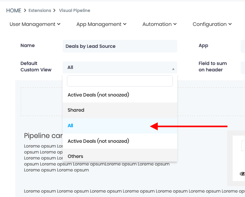
Task: Click the Shared group header
Action: pyautogui.click(x=120, y=110)
